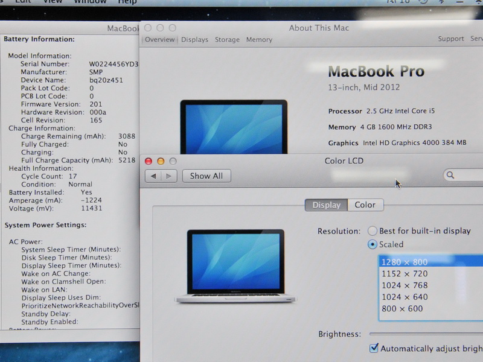Open the Displays tab in About This Mac
The height and width of the screenshot is (362, 483).
pyautogui.click(x=194, y=40)
